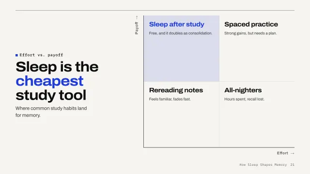Click the text 'for memory.'

[28, 115]
